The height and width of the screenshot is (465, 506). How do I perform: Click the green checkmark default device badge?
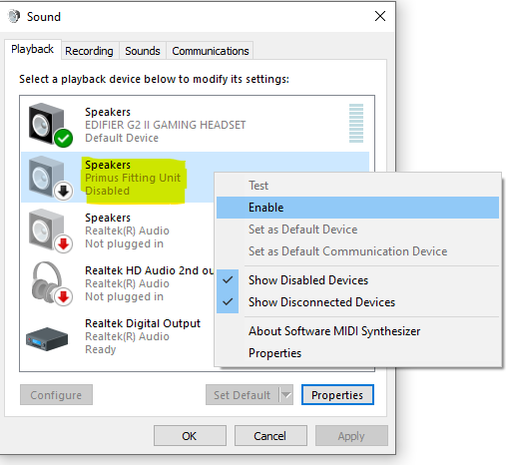pyautogui.click(x=63, y=138)
